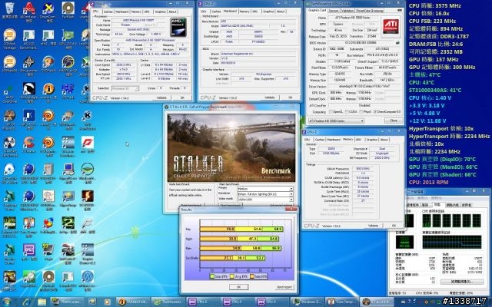This screenshot has width=492, height=307.
Task: Open Memory tab in CPU-Z Mainboard window
Action: pos(244,12)
